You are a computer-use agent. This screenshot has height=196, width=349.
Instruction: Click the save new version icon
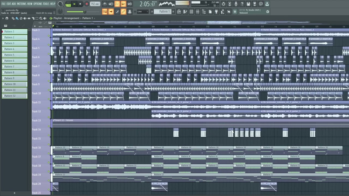click(255, 4)
